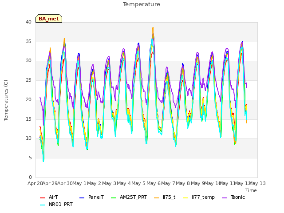Toggle the AirT legend entry

(x=49, y=197)
